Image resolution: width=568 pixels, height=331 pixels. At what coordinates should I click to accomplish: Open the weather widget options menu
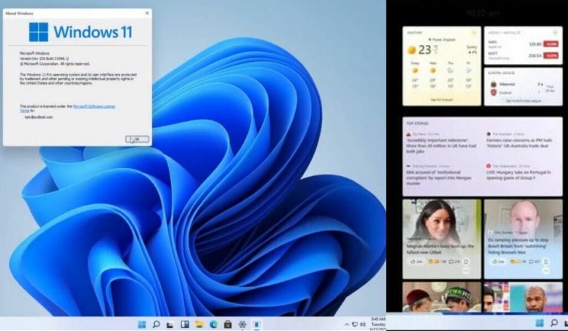[x=475, y=32]
